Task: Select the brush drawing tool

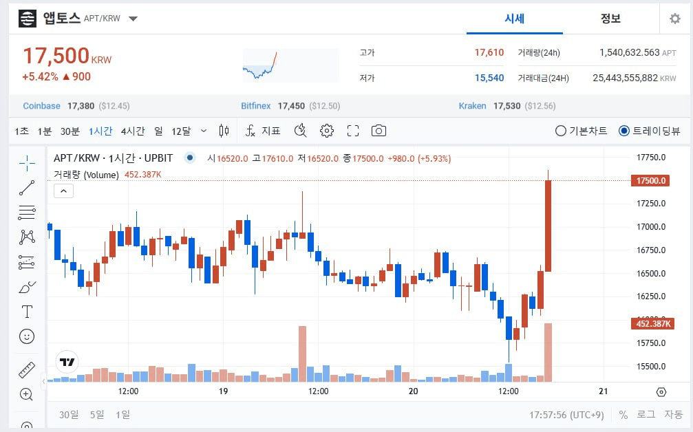Action: 27,287
